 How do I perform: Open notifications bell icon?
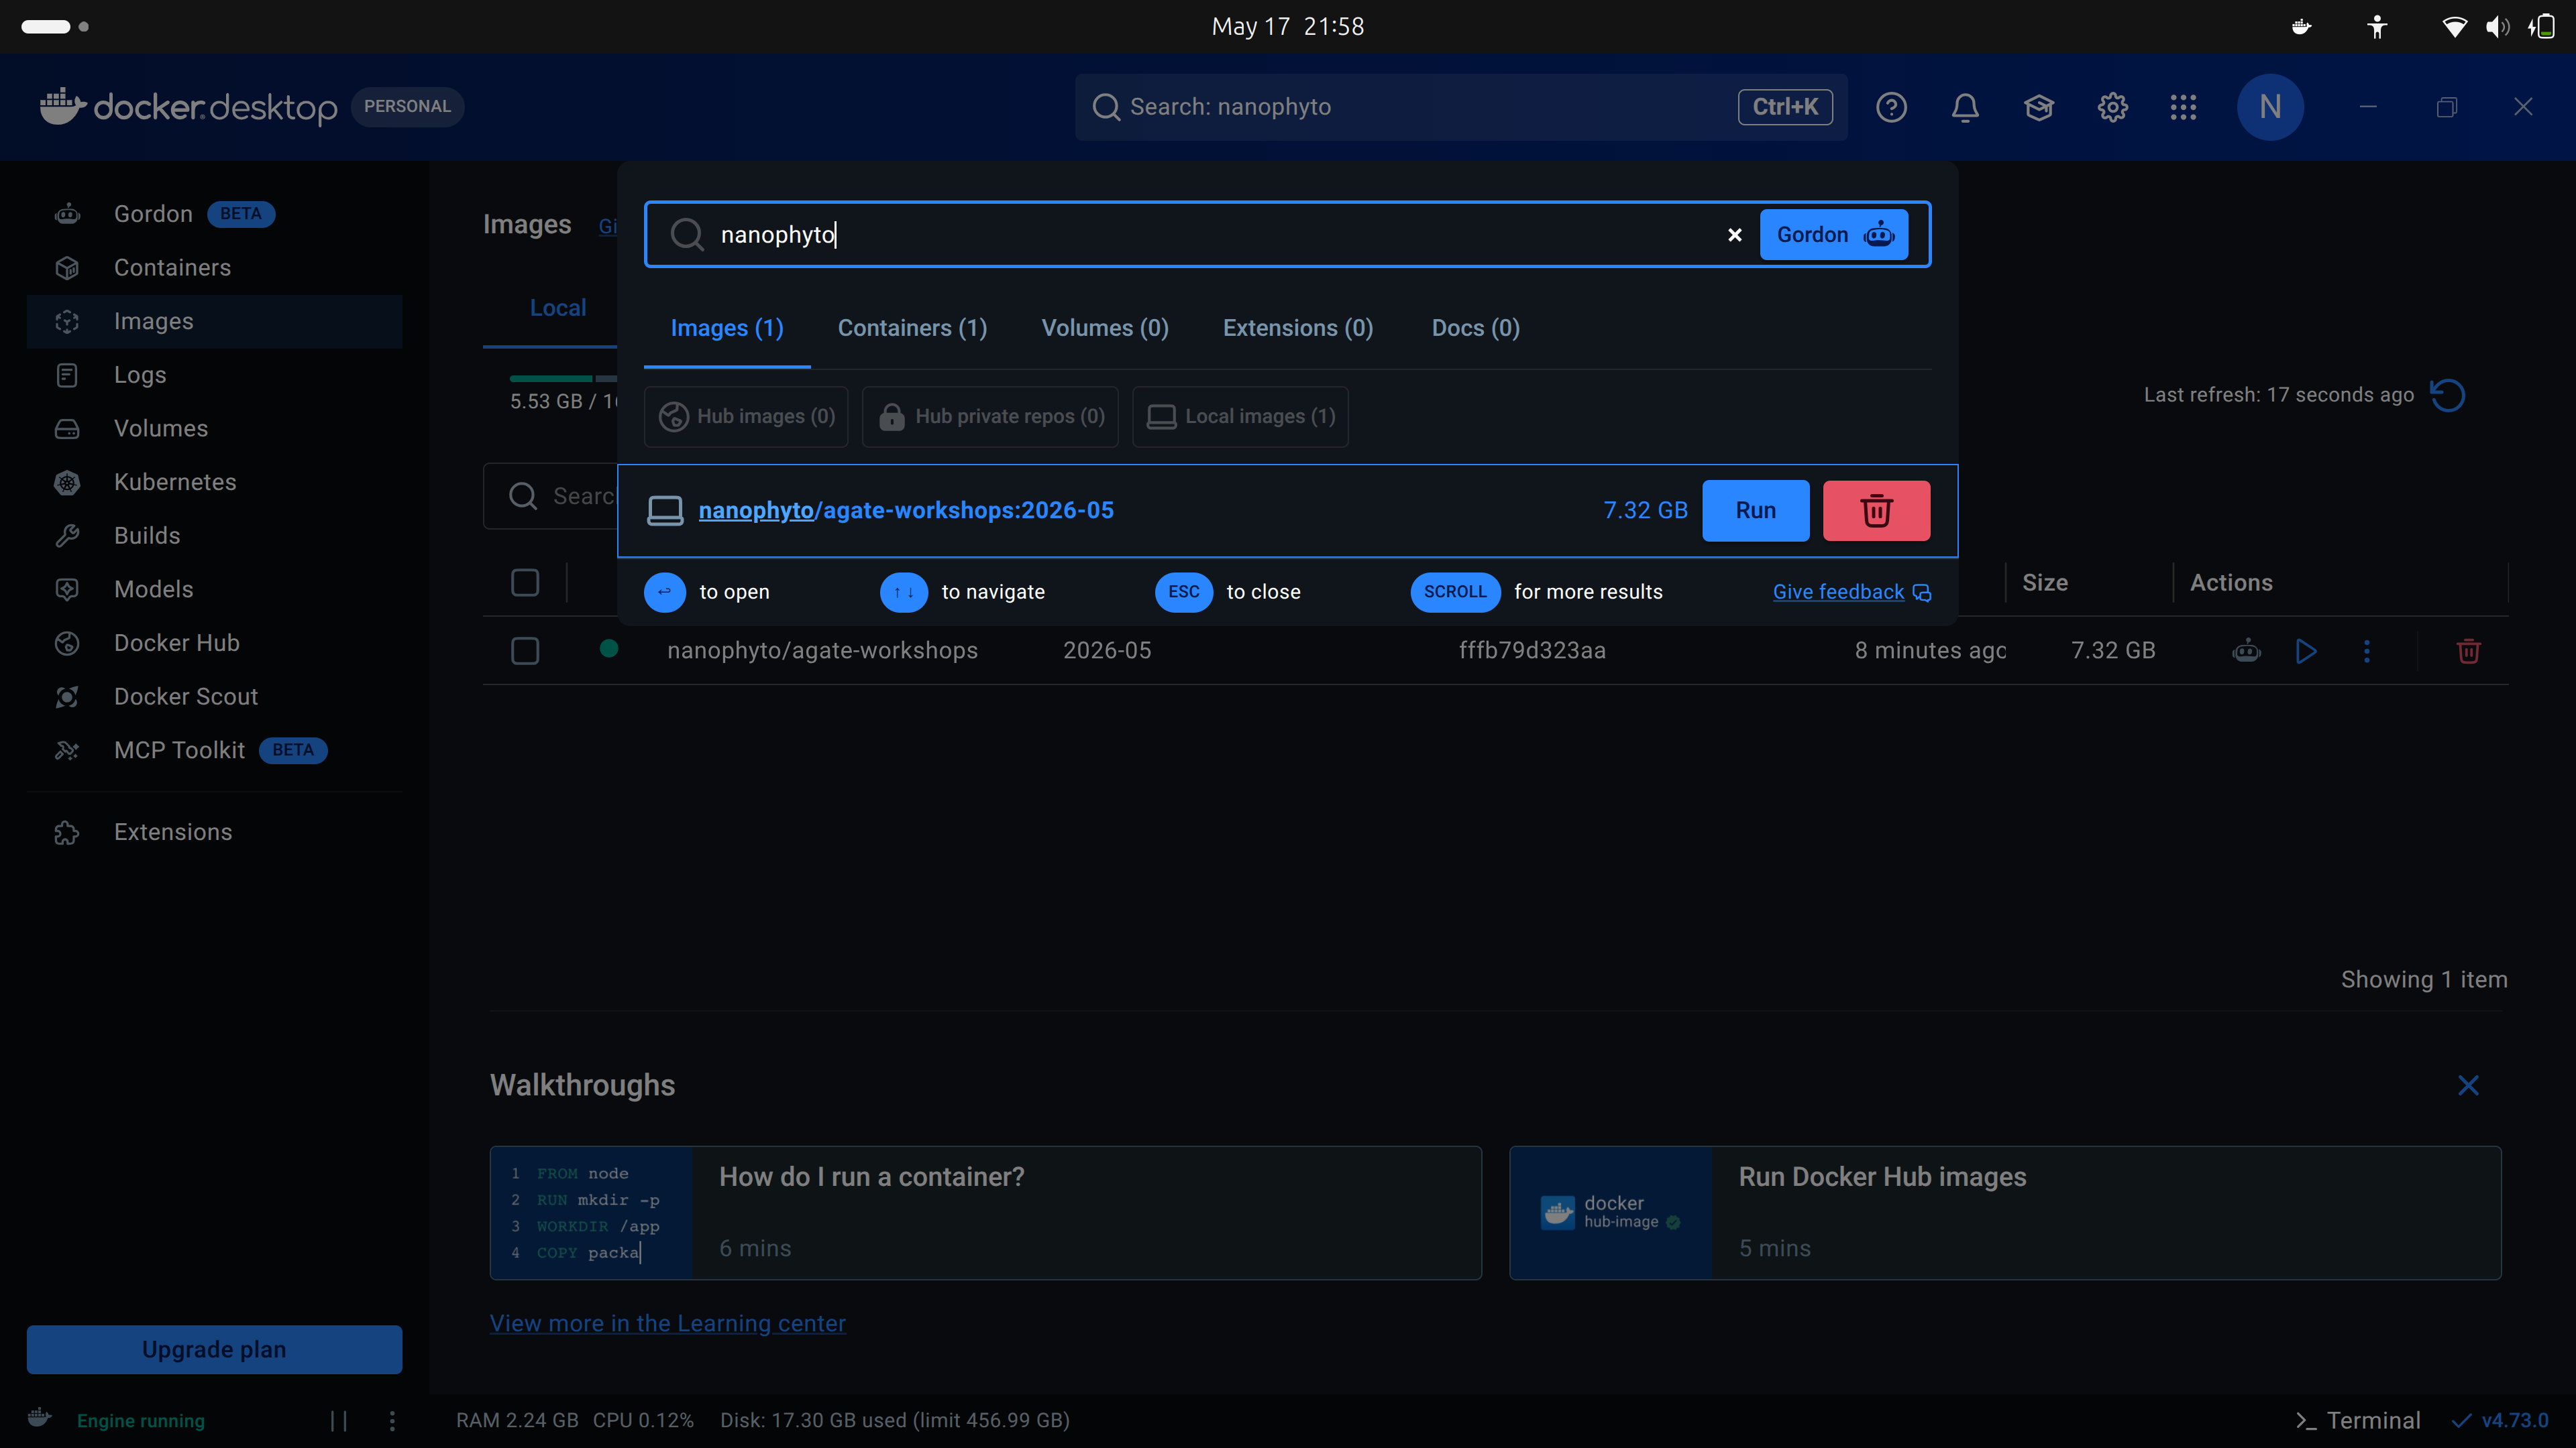click(1965, 107)
